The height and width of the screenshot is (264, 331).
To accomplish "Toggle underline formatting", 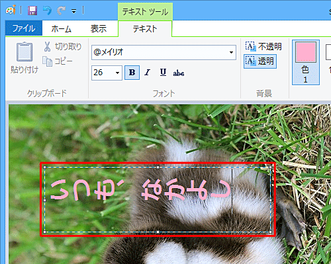I will point(163,73).
